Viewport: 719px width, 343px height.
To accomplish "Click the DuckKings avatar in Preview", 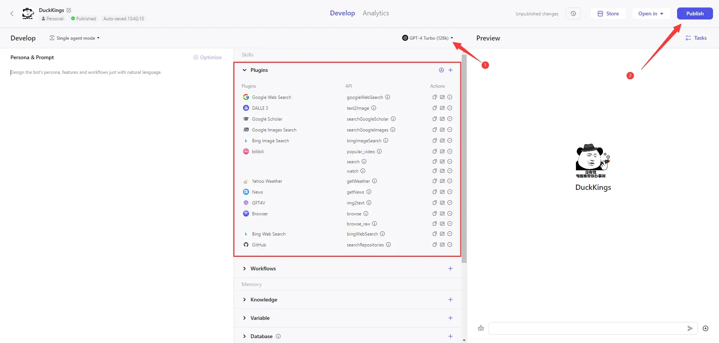I will tap(593, 161).
